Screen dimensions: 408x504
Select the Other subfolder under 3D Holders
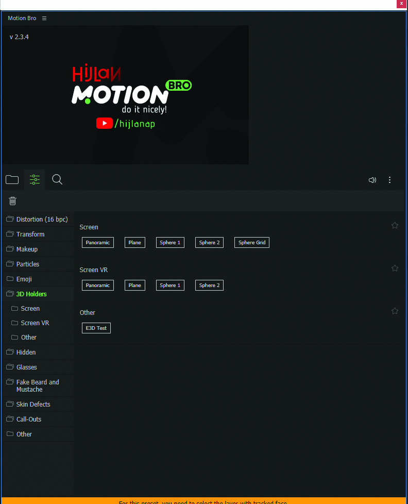point(38,338)
